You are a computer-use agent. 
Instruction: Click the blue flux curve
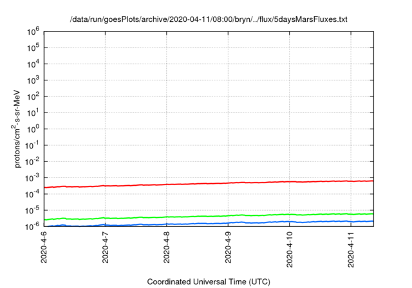[209, 224]
